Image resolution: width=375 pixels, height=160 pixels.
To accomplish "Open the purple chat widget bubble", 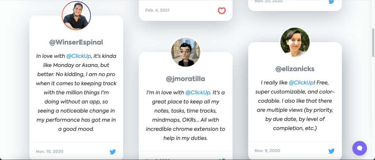I will pyautogui.click(x=359, y=148).
